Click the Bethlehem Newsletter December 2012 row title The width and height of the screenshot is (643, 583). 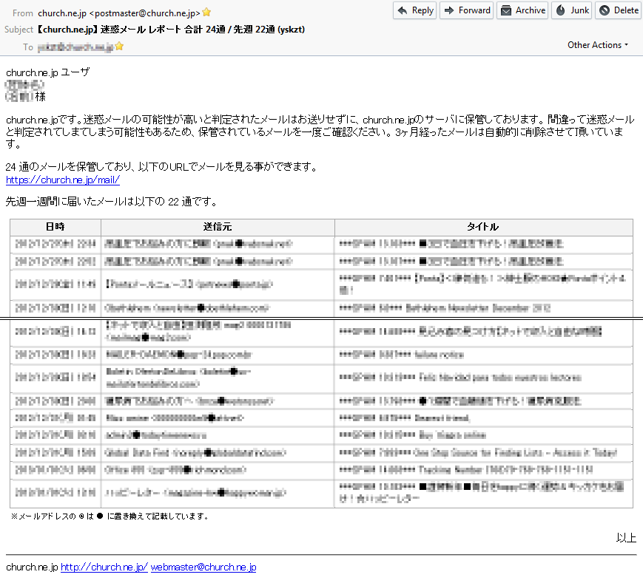pyautogui.click(x=474, y=307)
